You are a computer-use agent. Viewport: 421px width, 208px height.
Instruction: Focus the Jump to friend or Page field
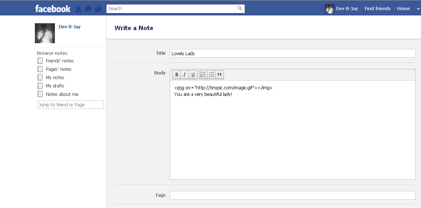70,105
